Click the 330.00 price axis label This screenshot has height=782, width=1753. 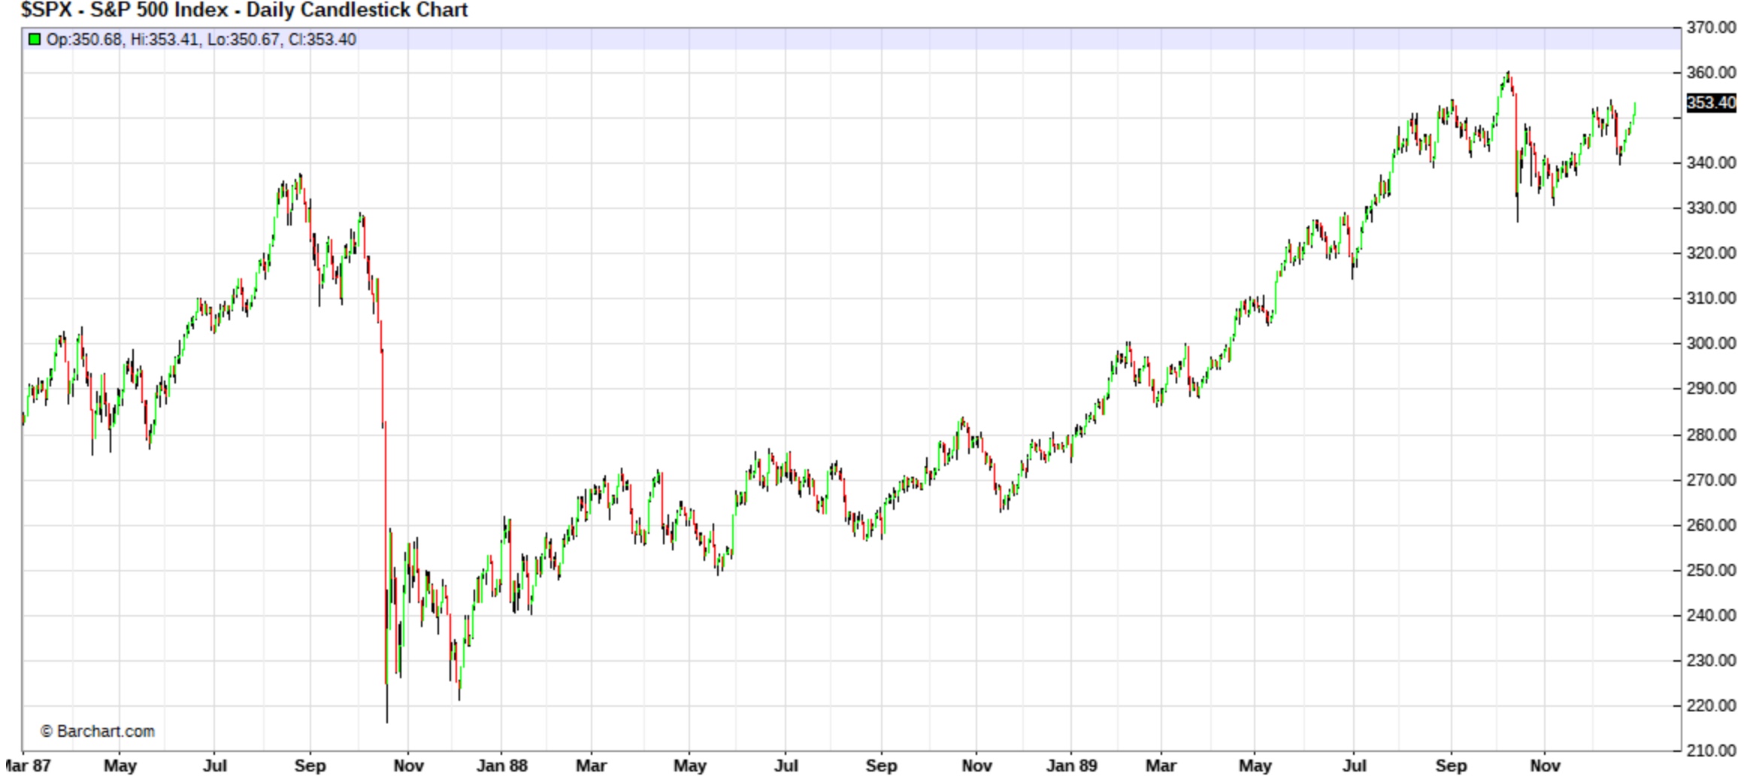[x=1711, y=208]
